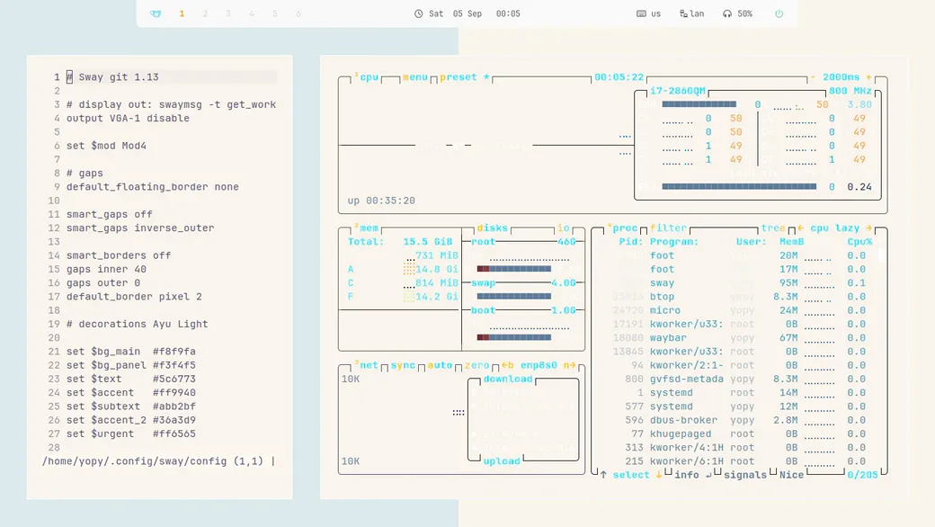Viewport: 935px width, 527px height.
Task: Click the clock icon in waybar
Action: coord(419,13)
